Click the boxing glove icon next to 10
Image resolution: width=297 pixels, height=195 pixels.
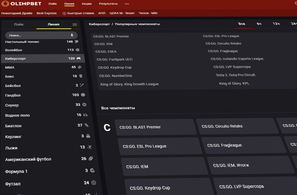81,76
